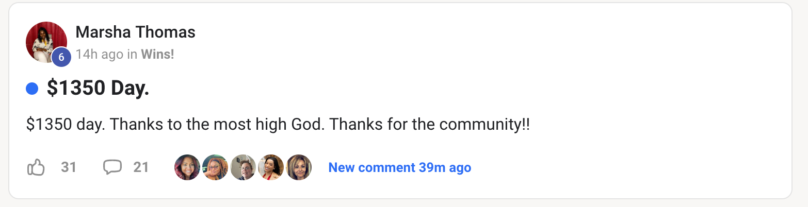Image resolution: width=808 pixels, height=207 pixels.
Task: Visit the Marsha Thomas name link
Action: point(135,32)
